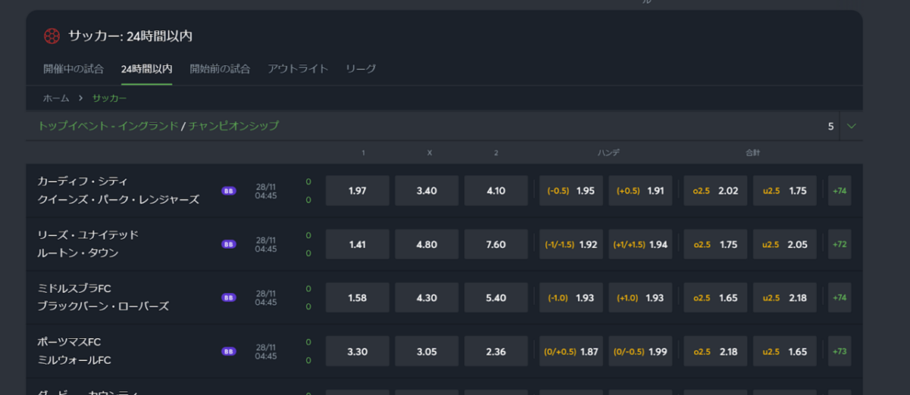
Task: Select the 24時間以内 tab
Action: pos(146,69)
